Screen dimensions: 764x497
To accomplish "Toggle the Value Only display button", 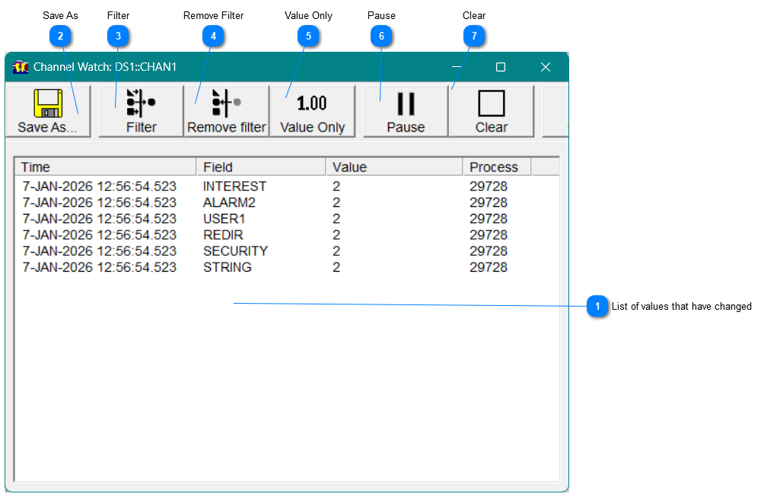I will 312,111.
